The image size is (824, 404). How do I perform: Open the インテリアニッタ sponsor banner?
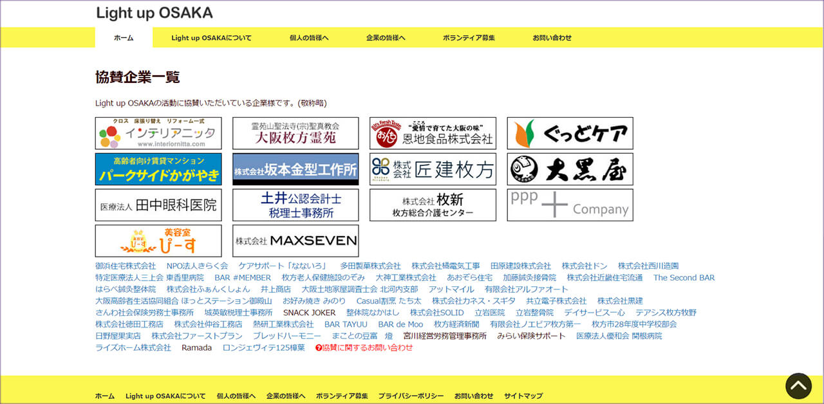click(x=158, y=133)
